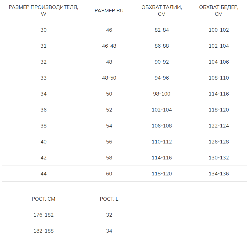This screenshot has height=241, width=248.
Task: Click hip measurement '122-124' cell
Action: point(219,126)
